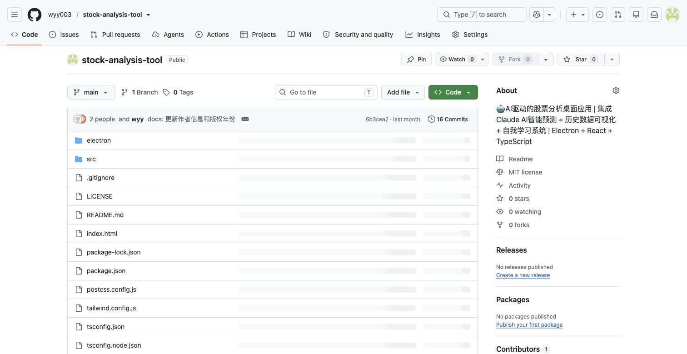This screenshot has height=354, width=687.
Task: Open the wyy003 owner link in breadcrumb
Action: coord(60,15)
